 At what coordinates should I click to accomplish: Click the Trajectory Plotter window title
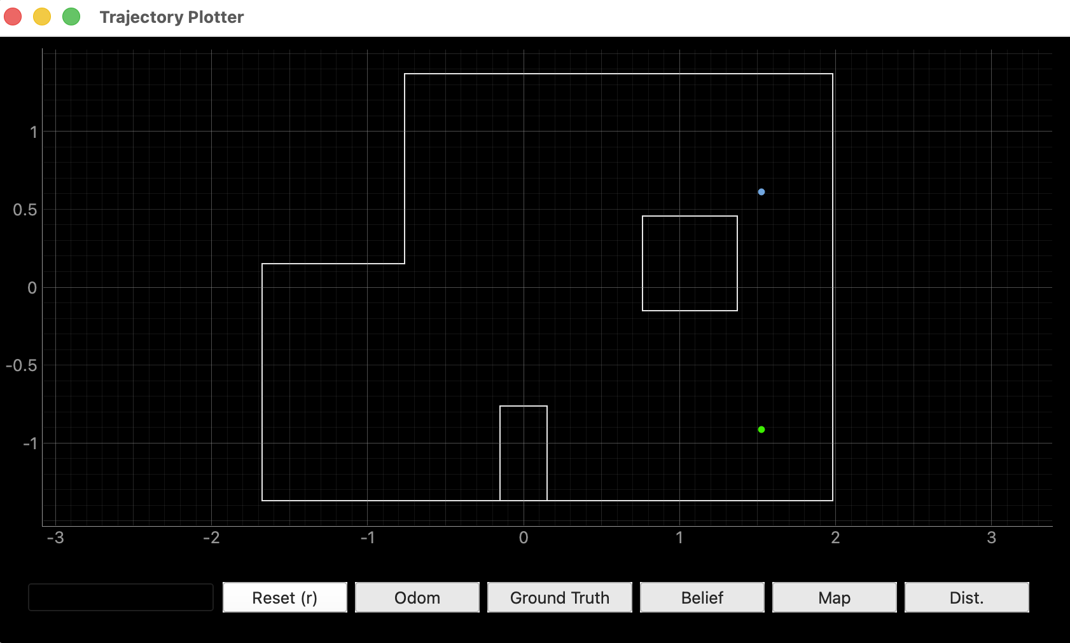[172, 17]
